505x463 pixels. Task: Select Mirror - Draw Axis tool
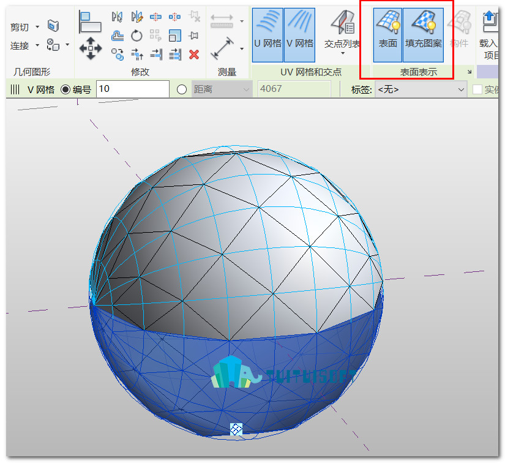click(137, 17)
